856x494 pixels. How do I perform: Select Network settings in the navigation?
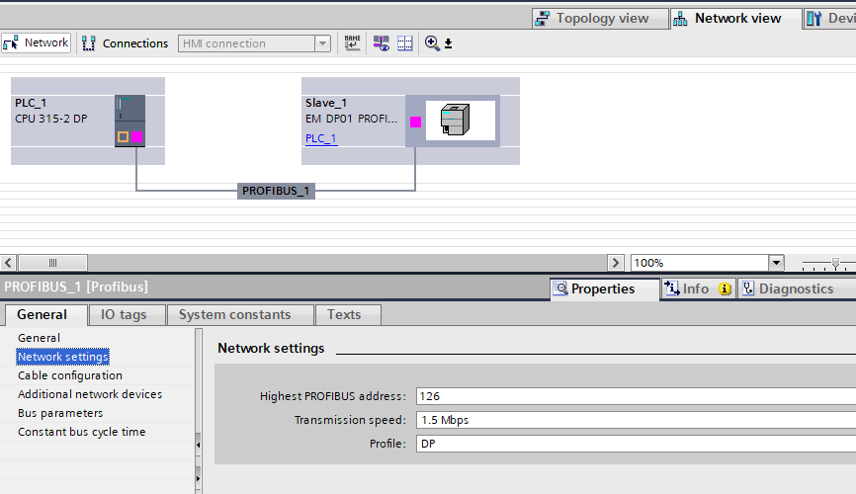point(63,357)
